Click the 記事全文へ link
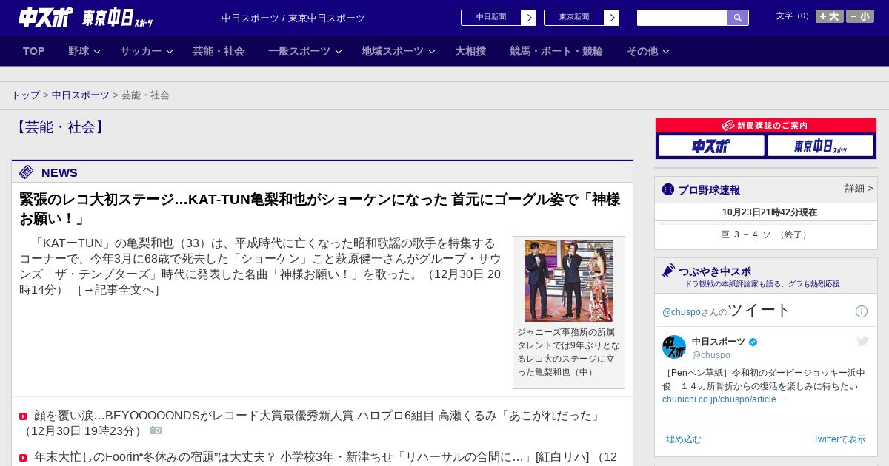889x466 pixels. 119,290
